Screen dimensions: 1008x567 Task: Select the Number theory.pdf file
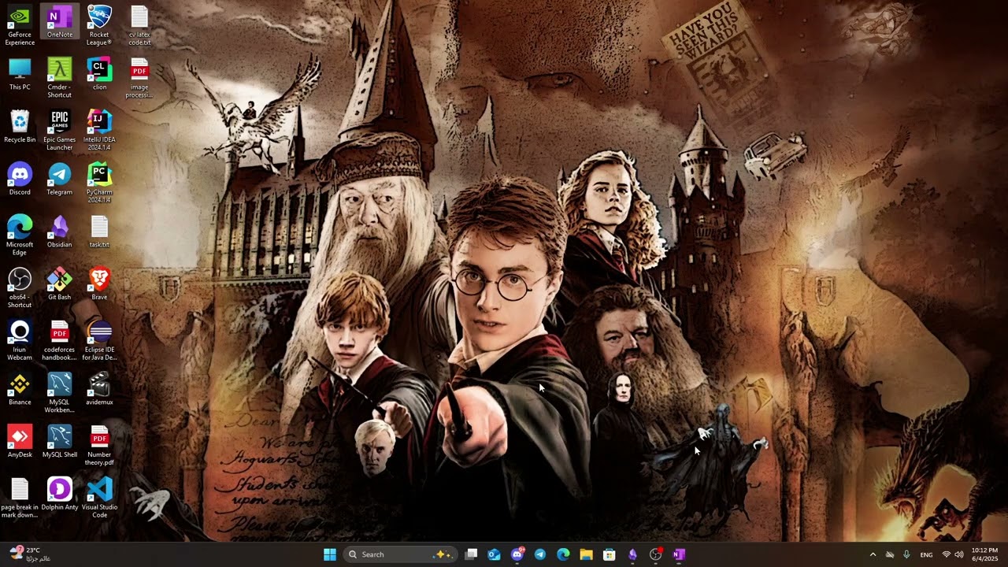pyautogui.click(x=99, y=447)
